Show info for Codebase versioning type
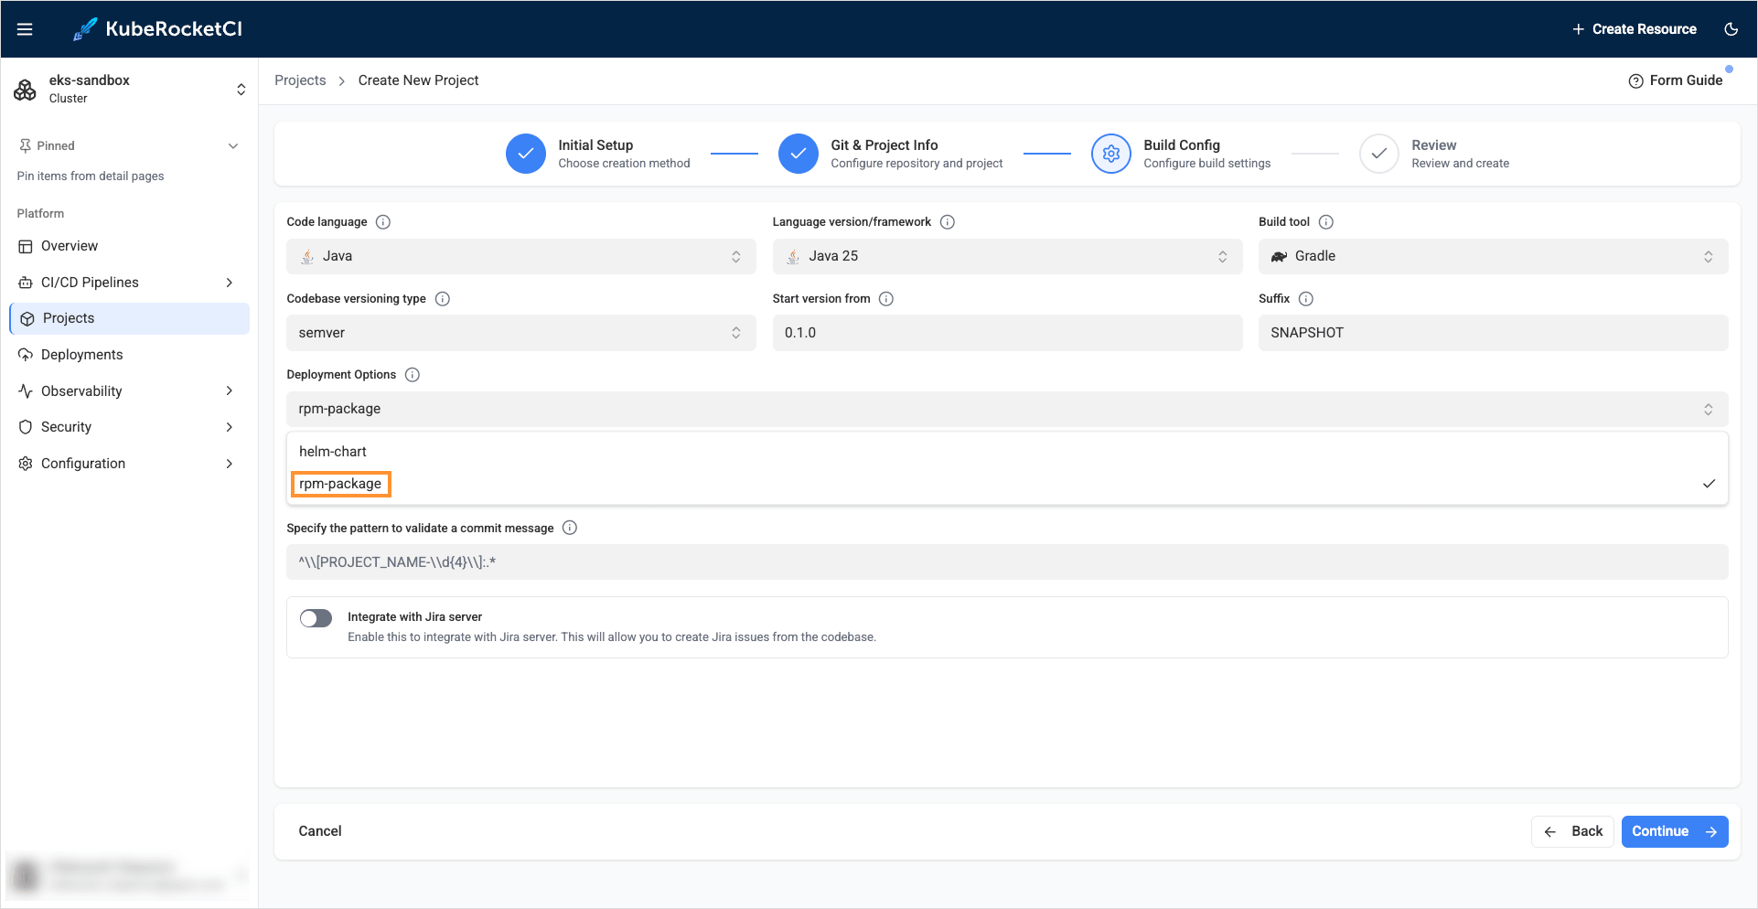1758x909 pixels. [x=443, y=299]
